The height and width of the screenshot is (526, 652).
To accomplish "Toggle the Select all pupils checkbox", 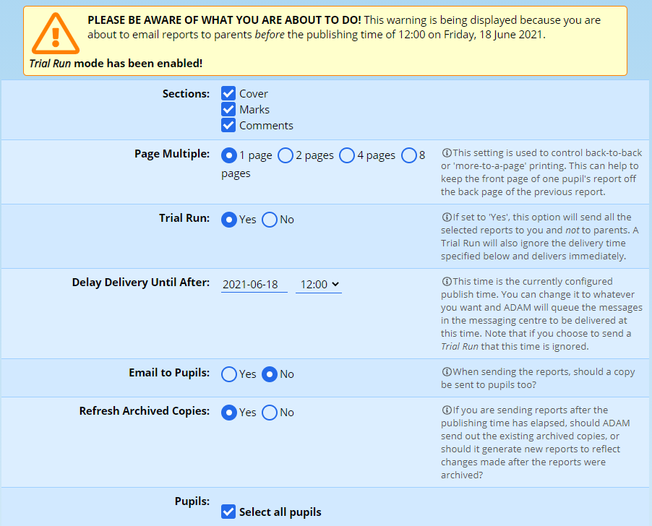I will tap(228, 512).
